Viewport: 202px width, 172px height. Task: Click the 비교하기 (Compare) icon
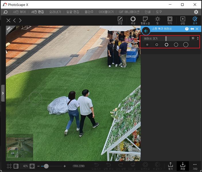(158, 166)
